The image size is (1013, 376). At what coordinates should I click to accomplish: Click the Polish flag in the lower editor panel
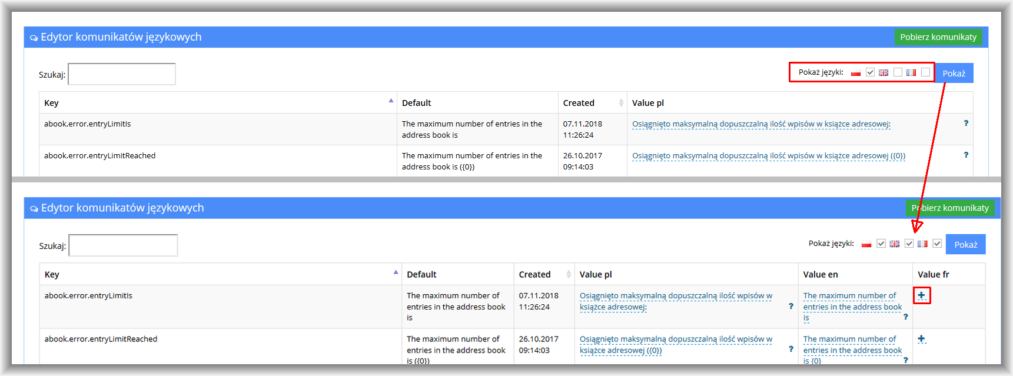tap(866, 244)
